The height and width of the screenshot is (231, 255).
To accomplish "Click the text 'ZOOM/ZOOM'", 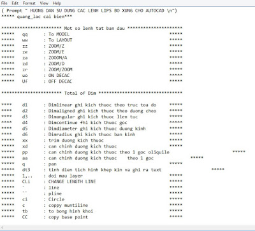I will (61, 69).
